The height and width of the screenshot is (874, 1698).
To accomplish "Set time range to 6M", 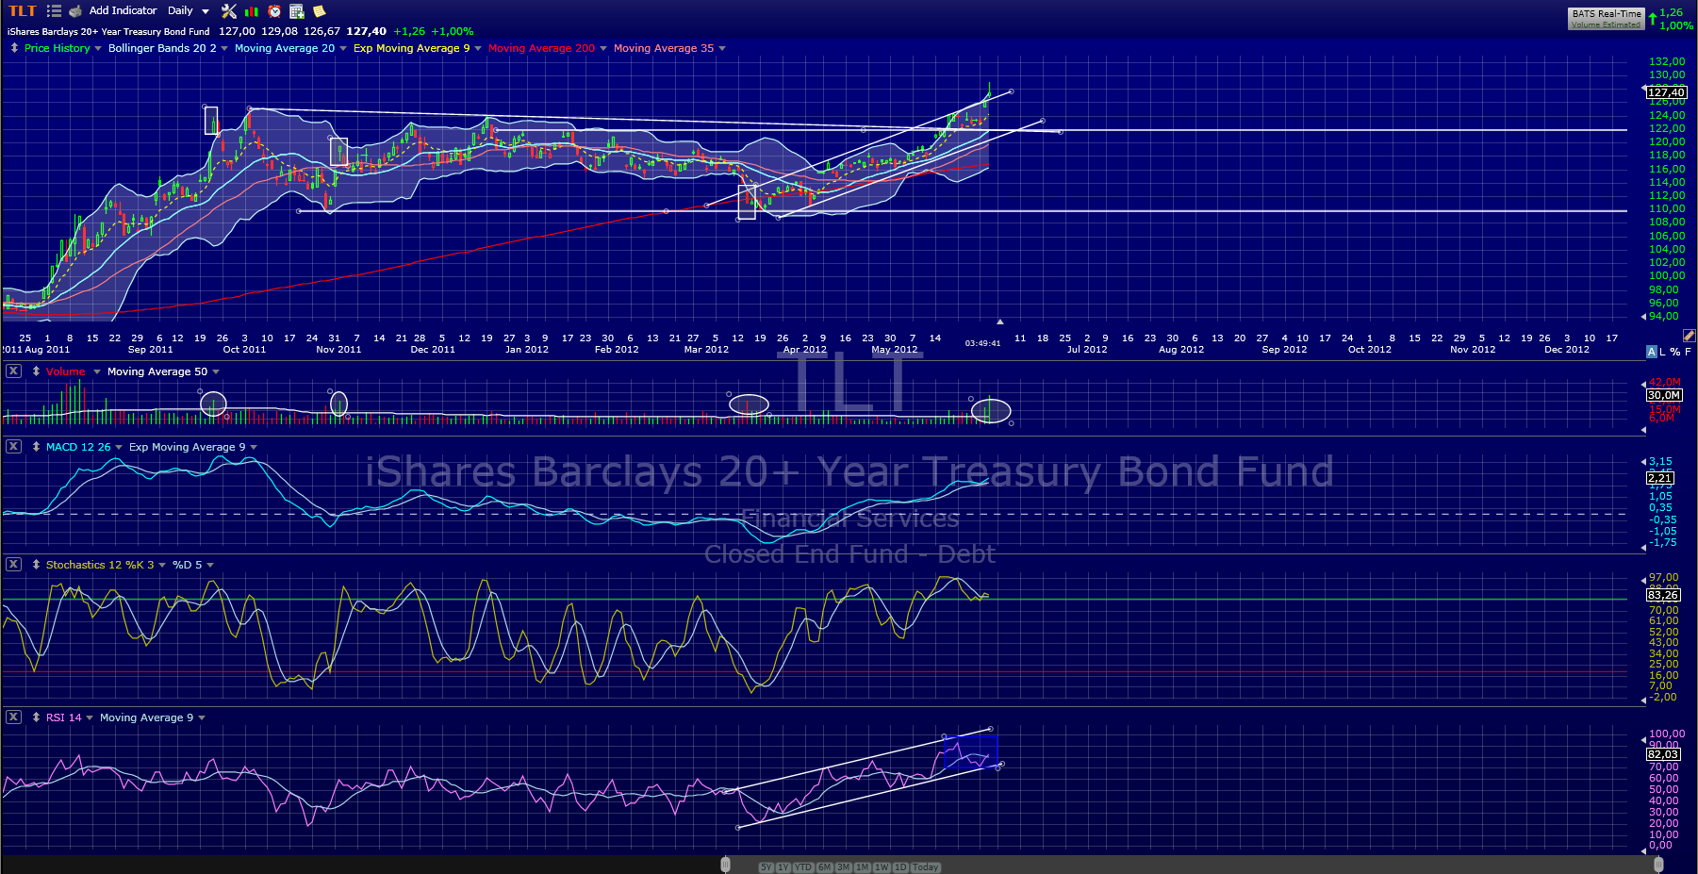I will tap(824, 867).
